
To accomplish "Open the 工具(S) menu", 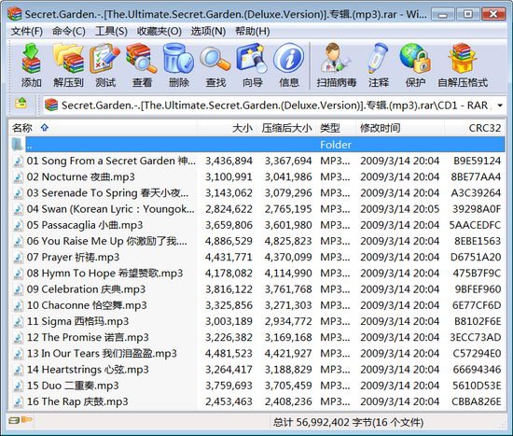I will tap(111, 32).
